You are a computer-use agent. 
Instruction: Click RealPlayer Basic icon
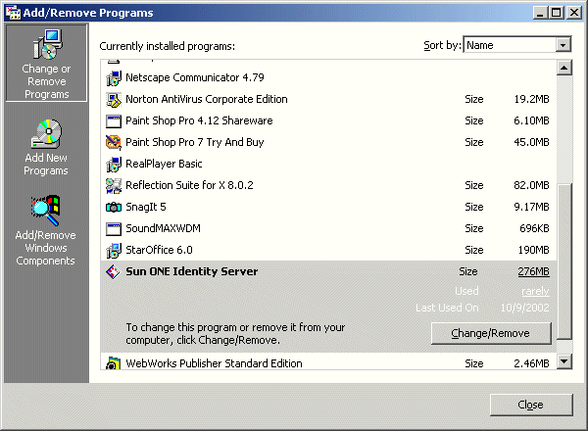[114, 165]
